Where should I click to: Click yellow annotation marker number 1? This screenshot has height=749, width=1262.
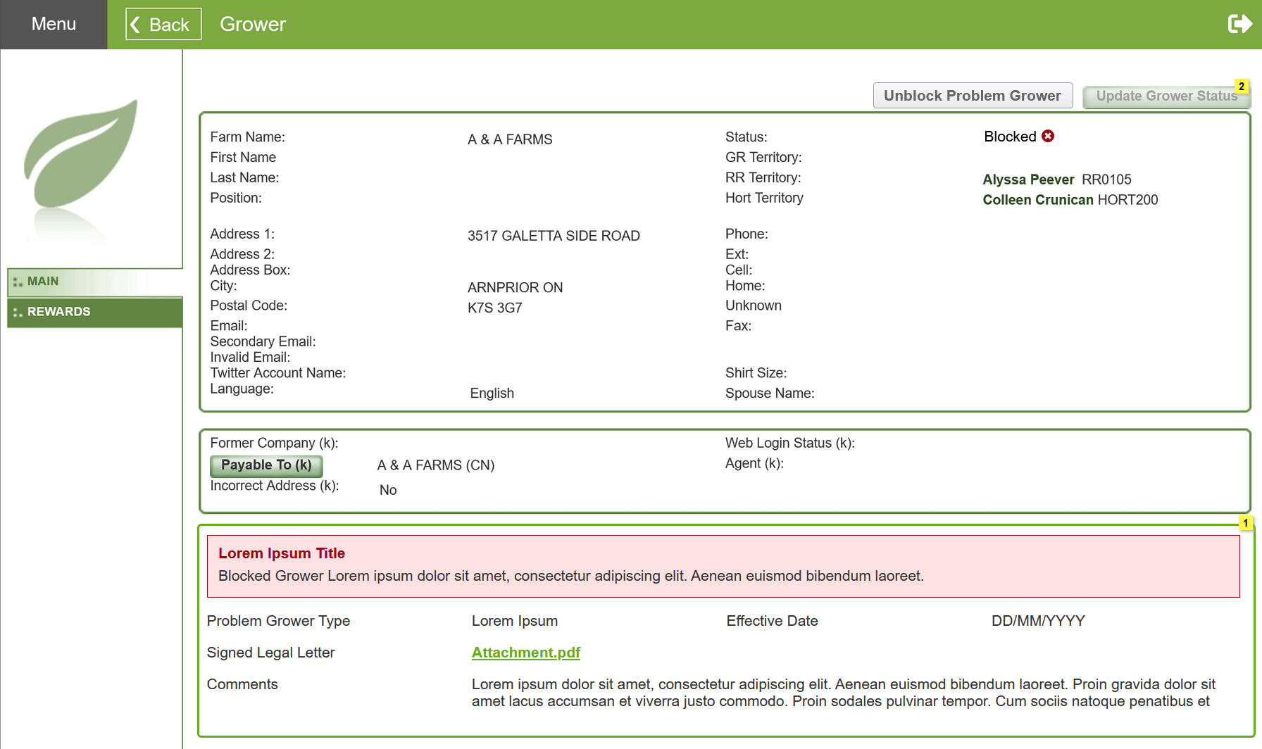pyautogui.click(x=1245, y=523)
